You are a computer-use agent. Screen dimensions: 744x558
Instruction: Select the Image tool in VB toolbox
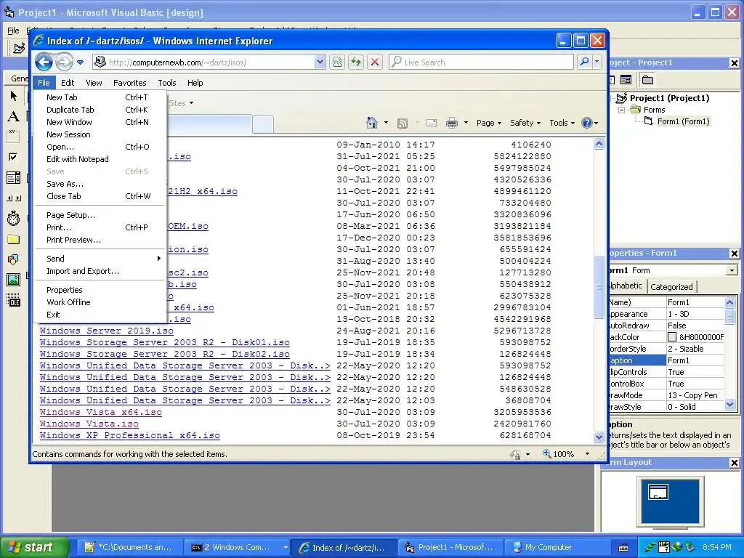[x=14, y=280]
